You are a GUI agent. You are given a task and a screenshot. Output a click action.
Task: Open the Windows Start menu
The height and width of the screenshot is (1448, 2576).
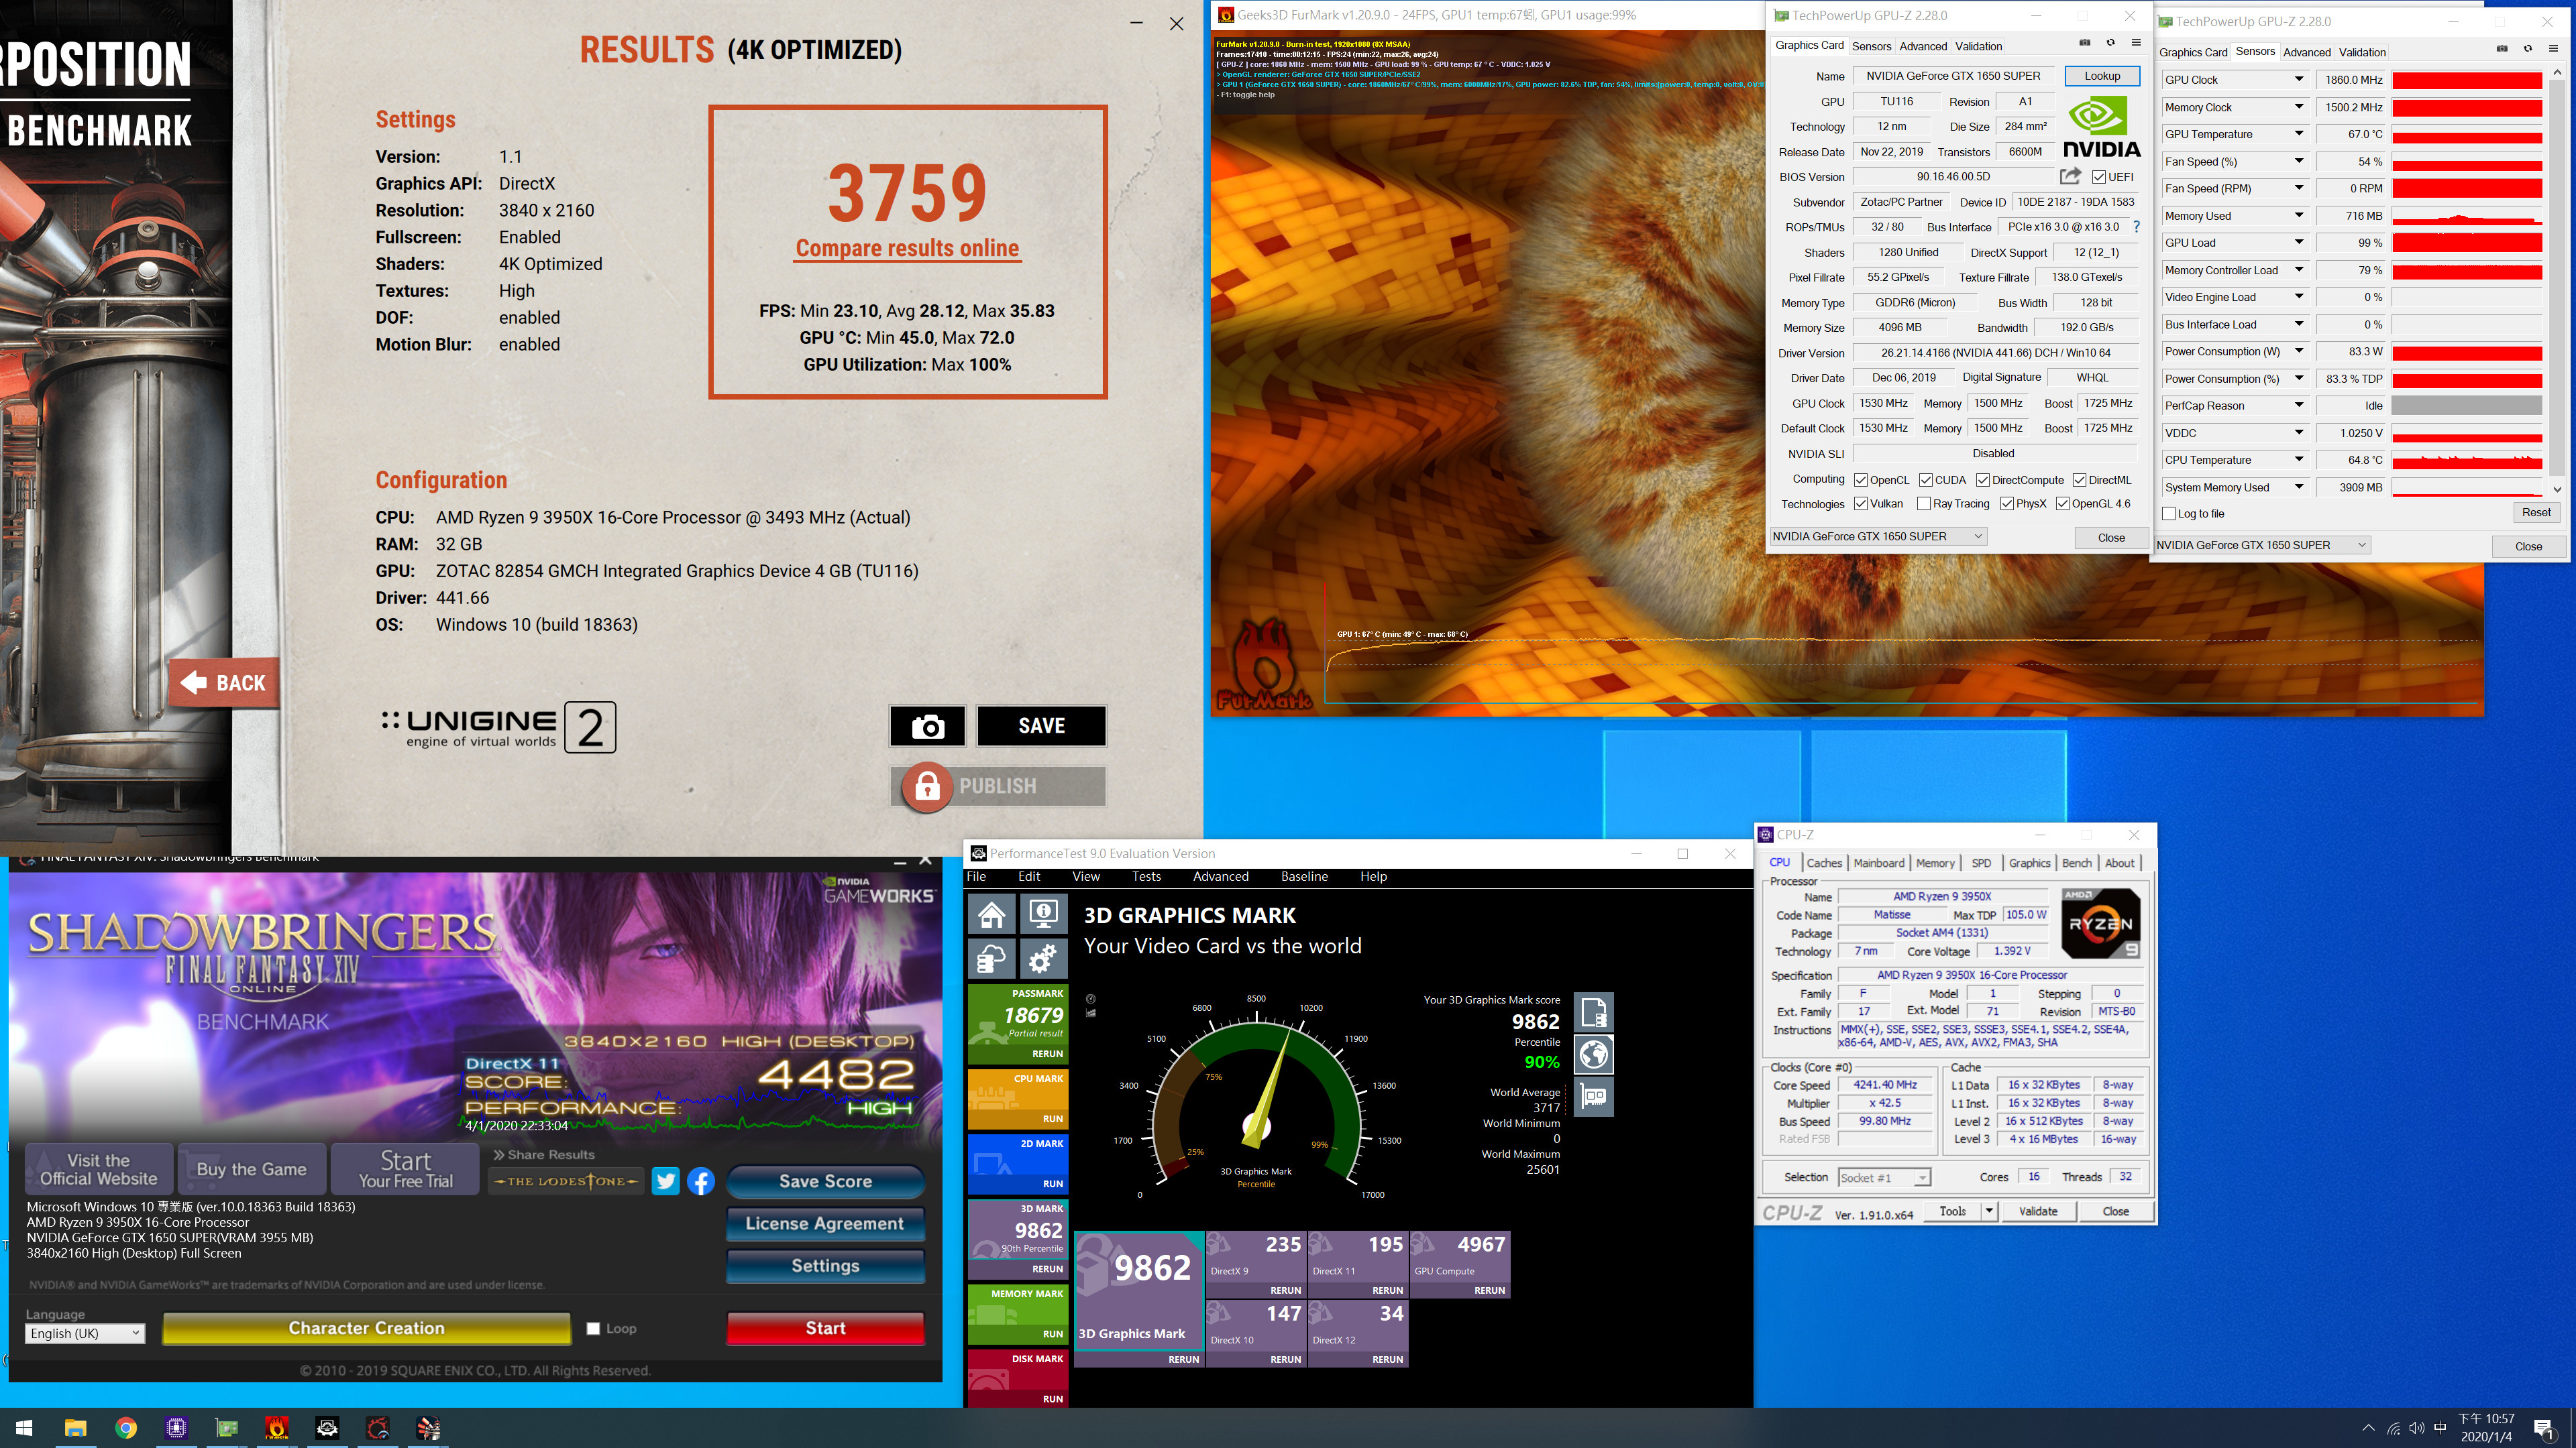click(x=25, y=1428)
